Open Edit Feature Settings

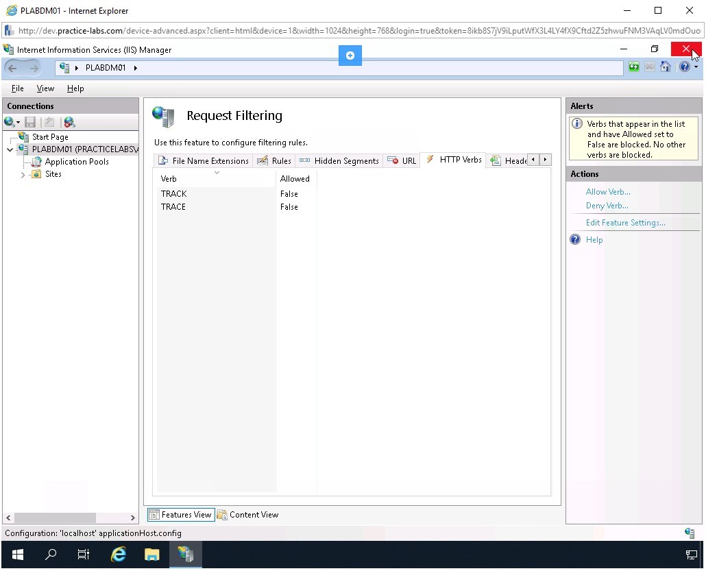625,222
